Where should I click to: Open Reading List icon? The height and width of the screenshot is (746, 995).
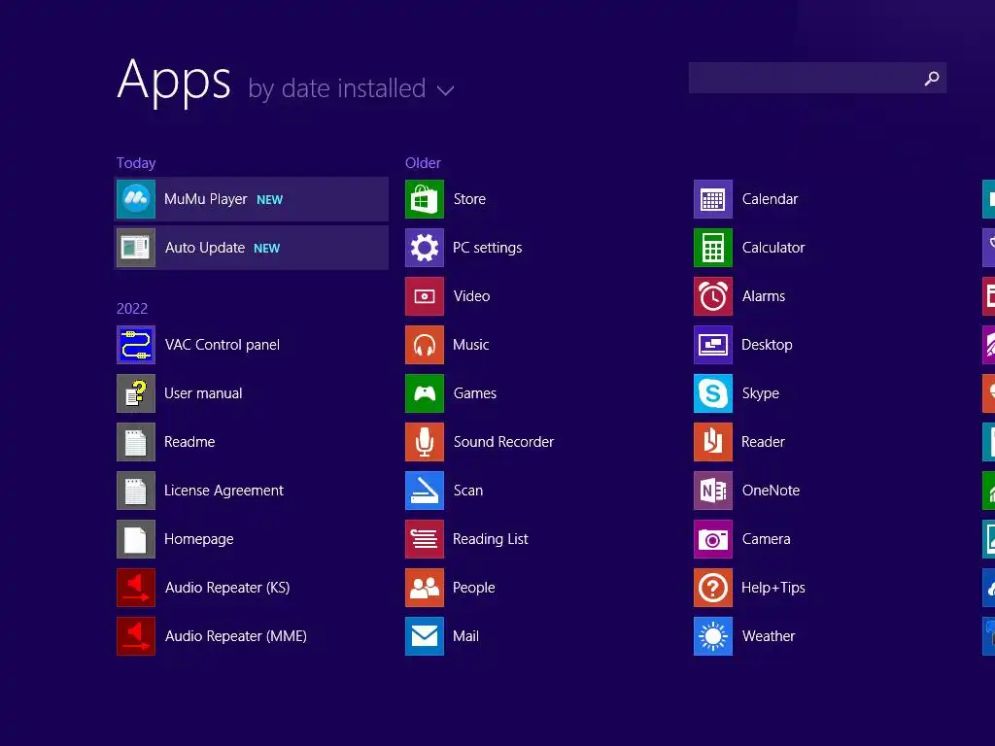point(425,539)
